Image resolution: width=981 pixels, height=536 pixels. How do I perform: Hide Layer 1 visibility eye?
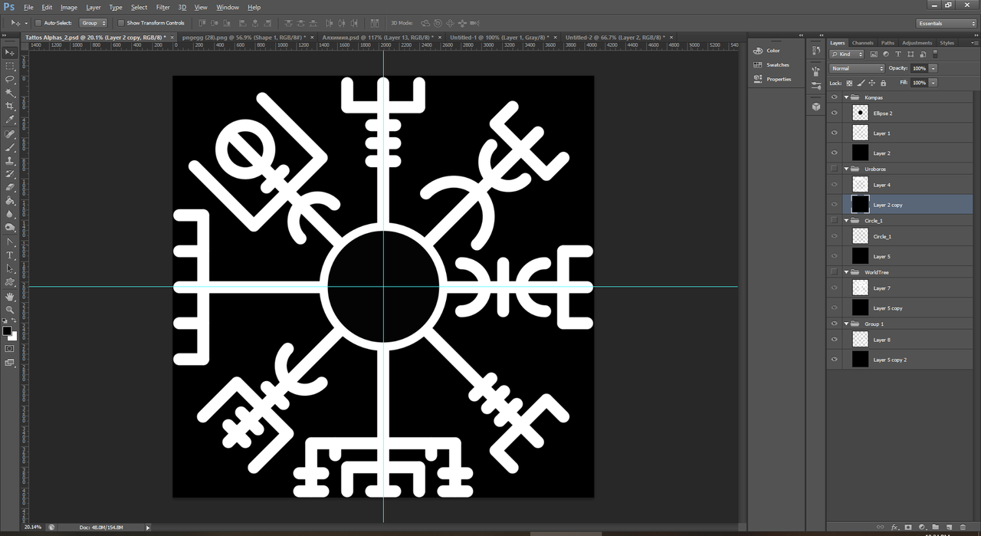(835, 133)
